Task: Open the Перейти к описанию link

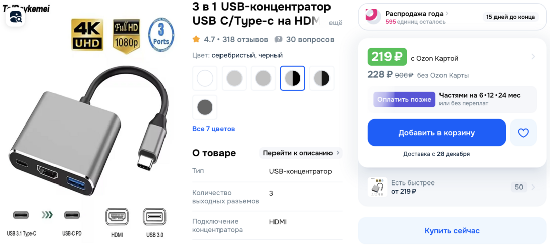Action: click(x=301, y=153)
